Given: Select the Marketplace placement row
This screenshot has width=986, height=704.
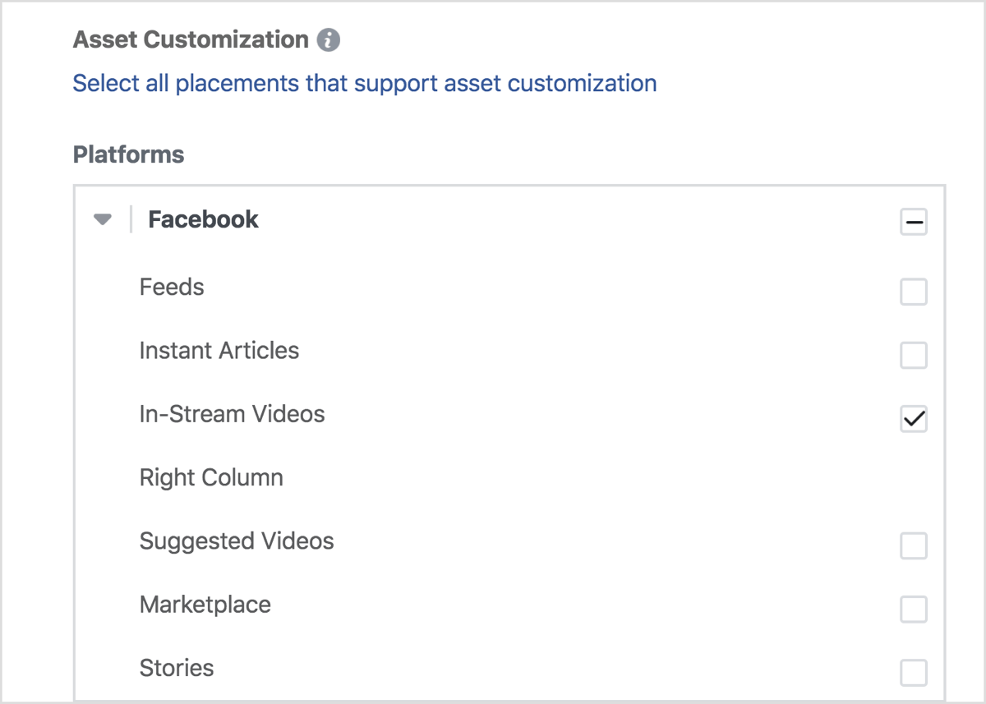Looking at the screenshot, I should tap(205, 605).
